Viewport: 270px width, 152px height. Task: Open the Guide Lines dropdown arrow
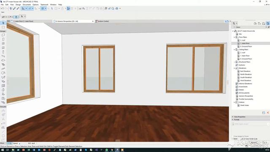tap(26, 8)
